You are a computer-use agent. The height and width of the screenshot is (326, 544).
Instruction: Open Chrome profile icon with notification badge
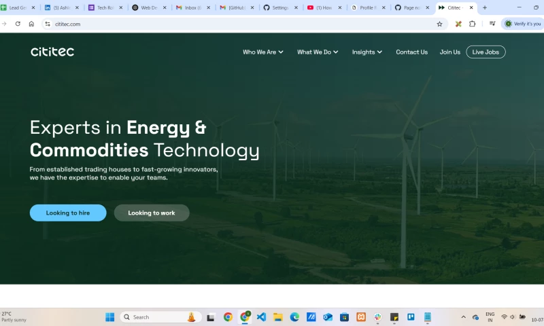[245, 316]
